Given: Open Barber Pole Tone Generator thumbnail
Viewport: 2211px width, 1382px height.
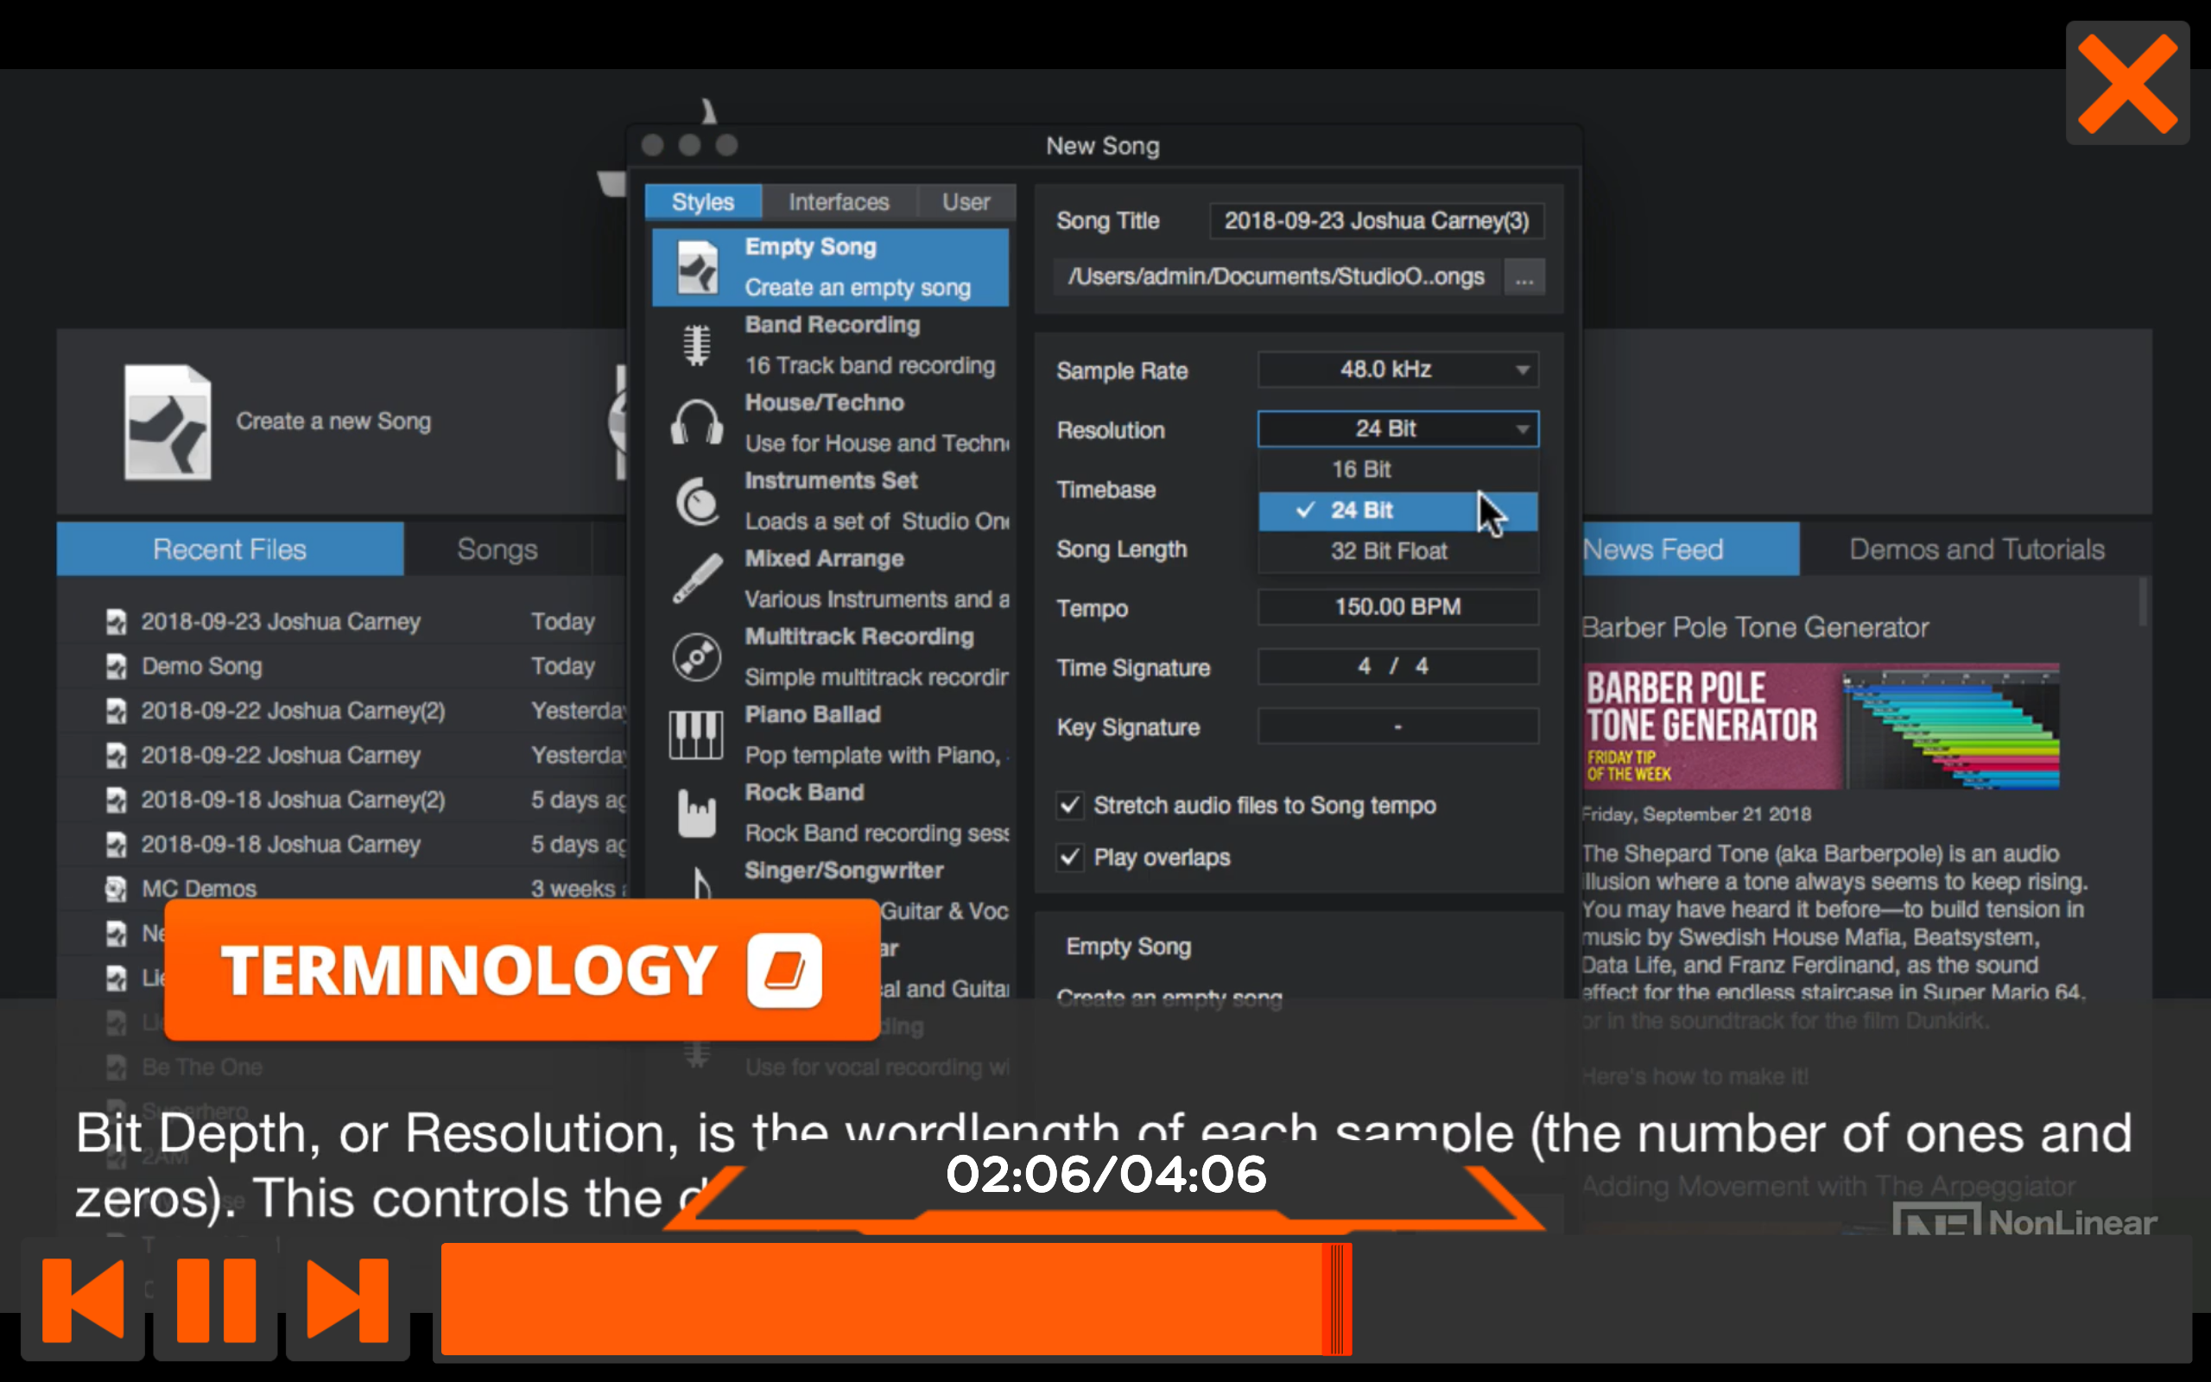Looking at the screenshot, I should (1821, 726).
